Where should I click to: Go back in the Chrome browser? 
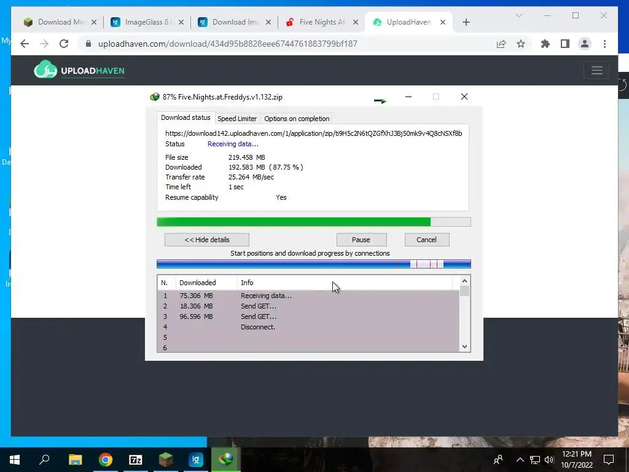click(x=25, y=44)
